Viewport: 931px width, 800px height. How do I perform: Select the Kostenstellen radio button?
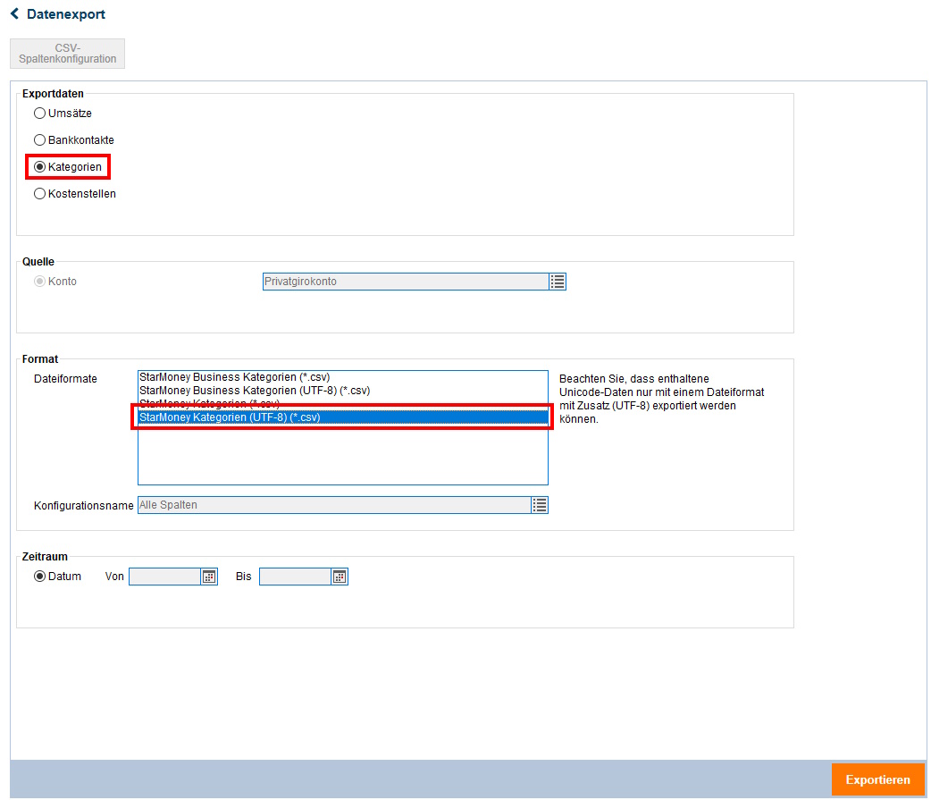point(39,194)
